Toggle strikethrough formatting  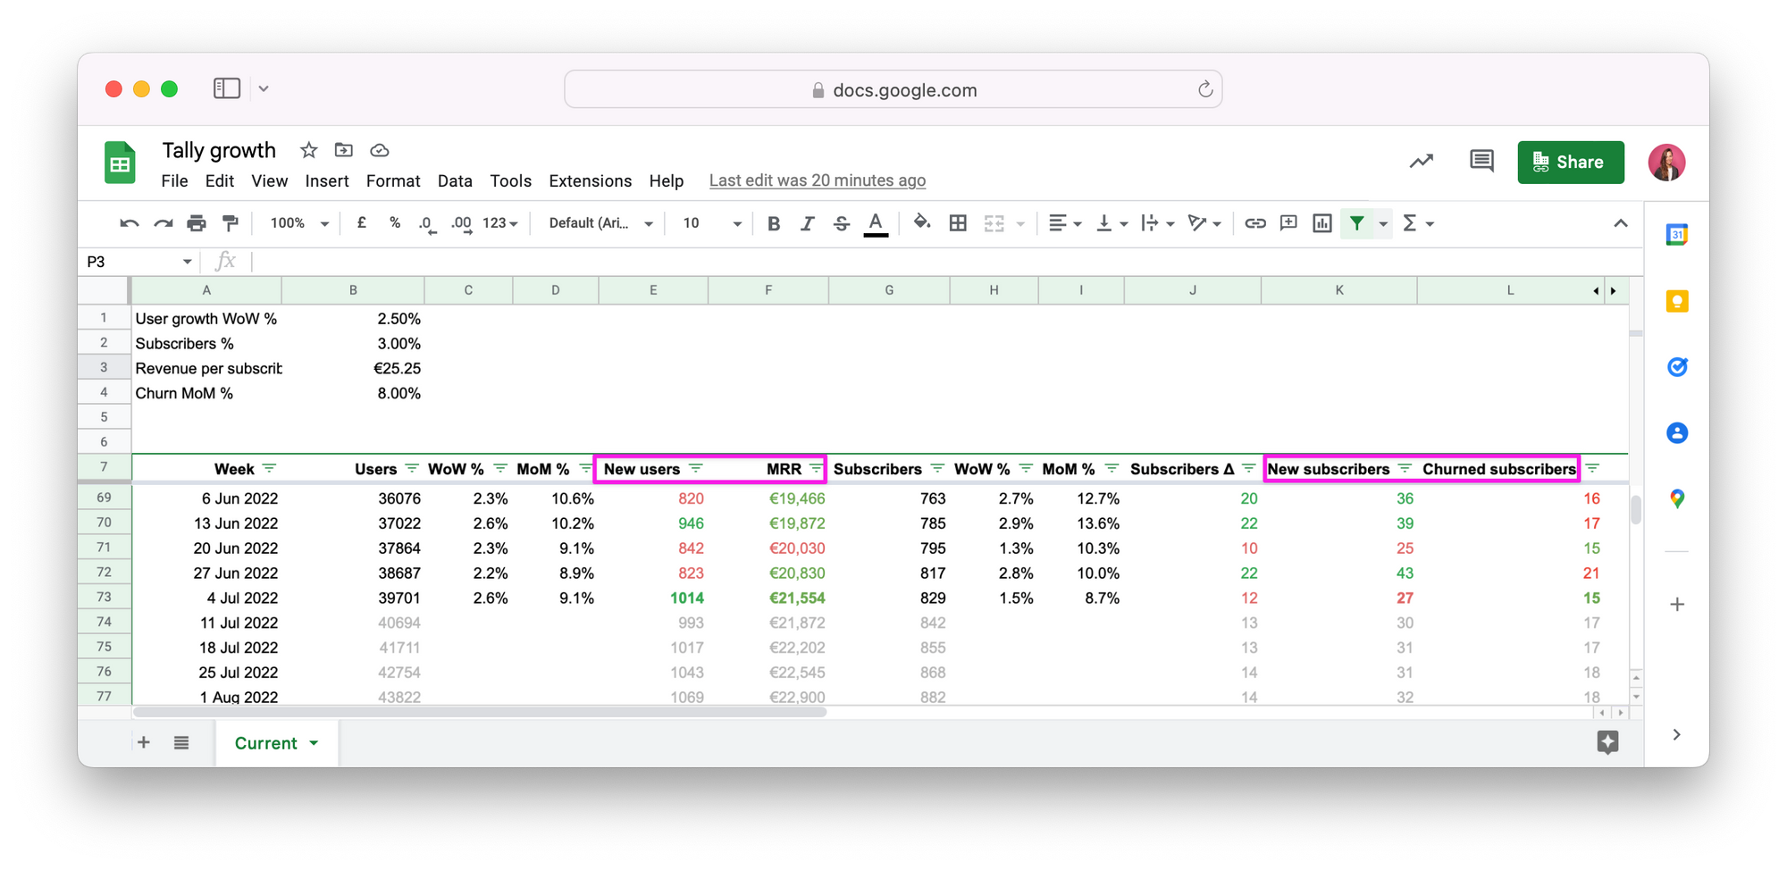841,223
